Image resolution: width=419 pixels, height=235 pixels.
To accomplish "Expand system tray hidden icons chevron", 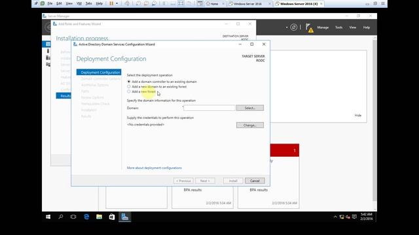I will (335, 217).
